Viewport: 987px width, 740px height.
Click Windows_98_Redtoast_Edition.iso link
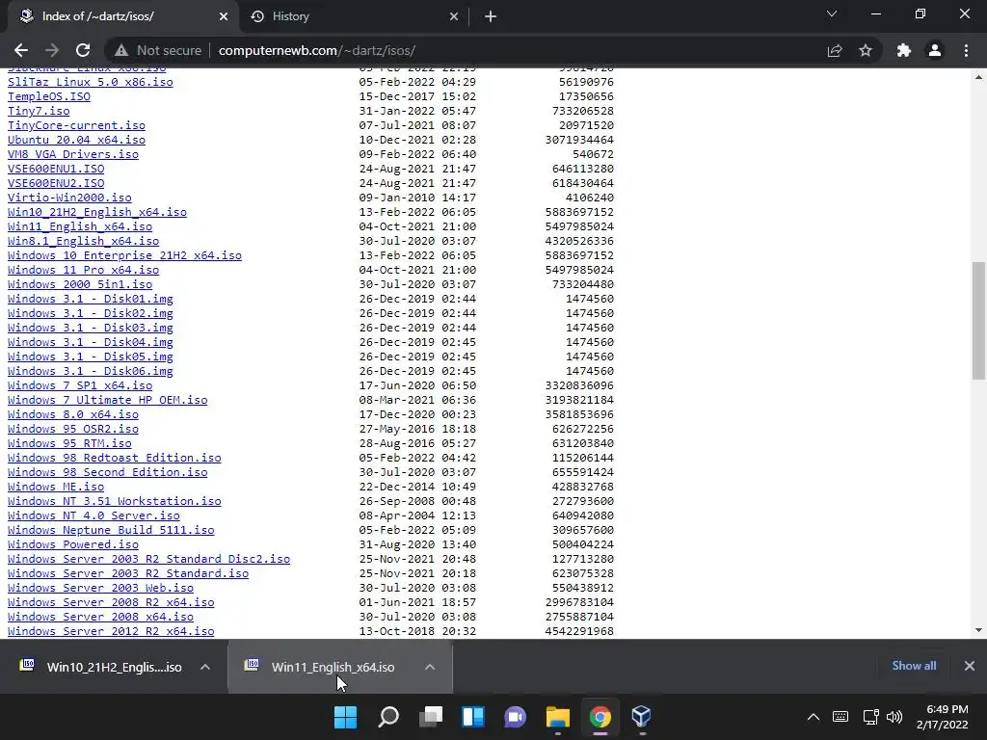point(115,458)
